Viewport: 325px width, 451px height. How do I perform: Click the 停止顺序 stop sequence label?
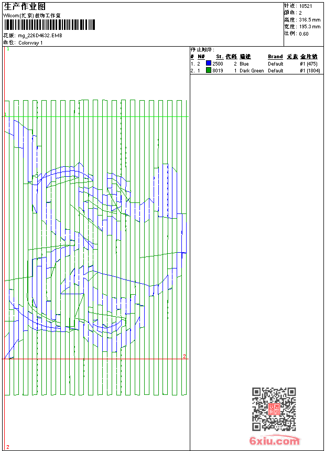tap(202, 50)
